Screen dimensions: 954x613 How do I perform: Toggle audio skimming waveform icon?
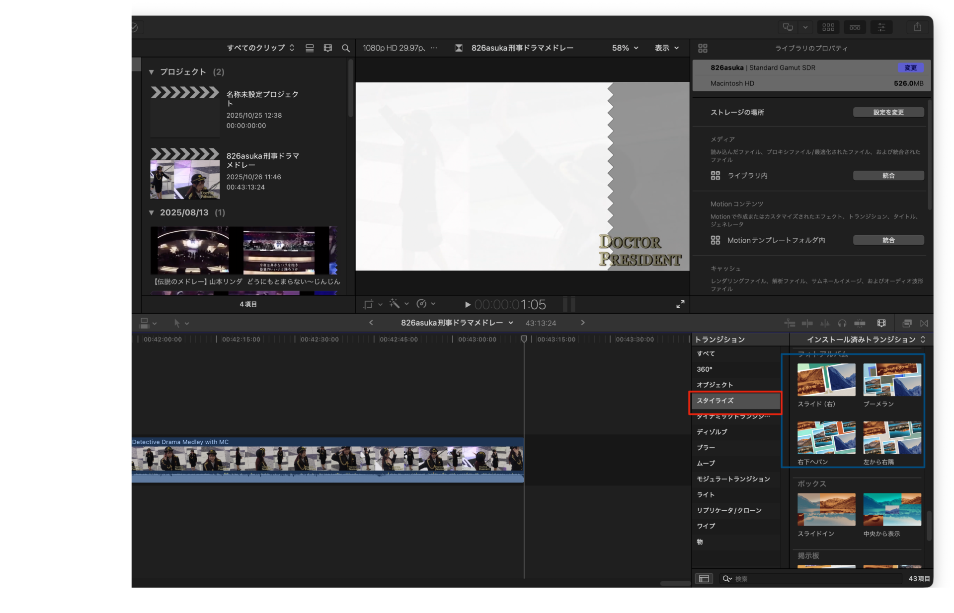click(x=825, y=323)
